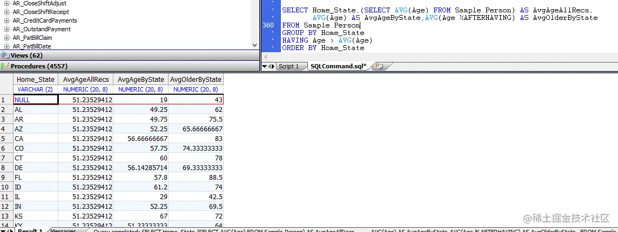Click the 69.5 cell in IN row
The height and width of the screenshot is (232, 618).
tap(196, 207)
